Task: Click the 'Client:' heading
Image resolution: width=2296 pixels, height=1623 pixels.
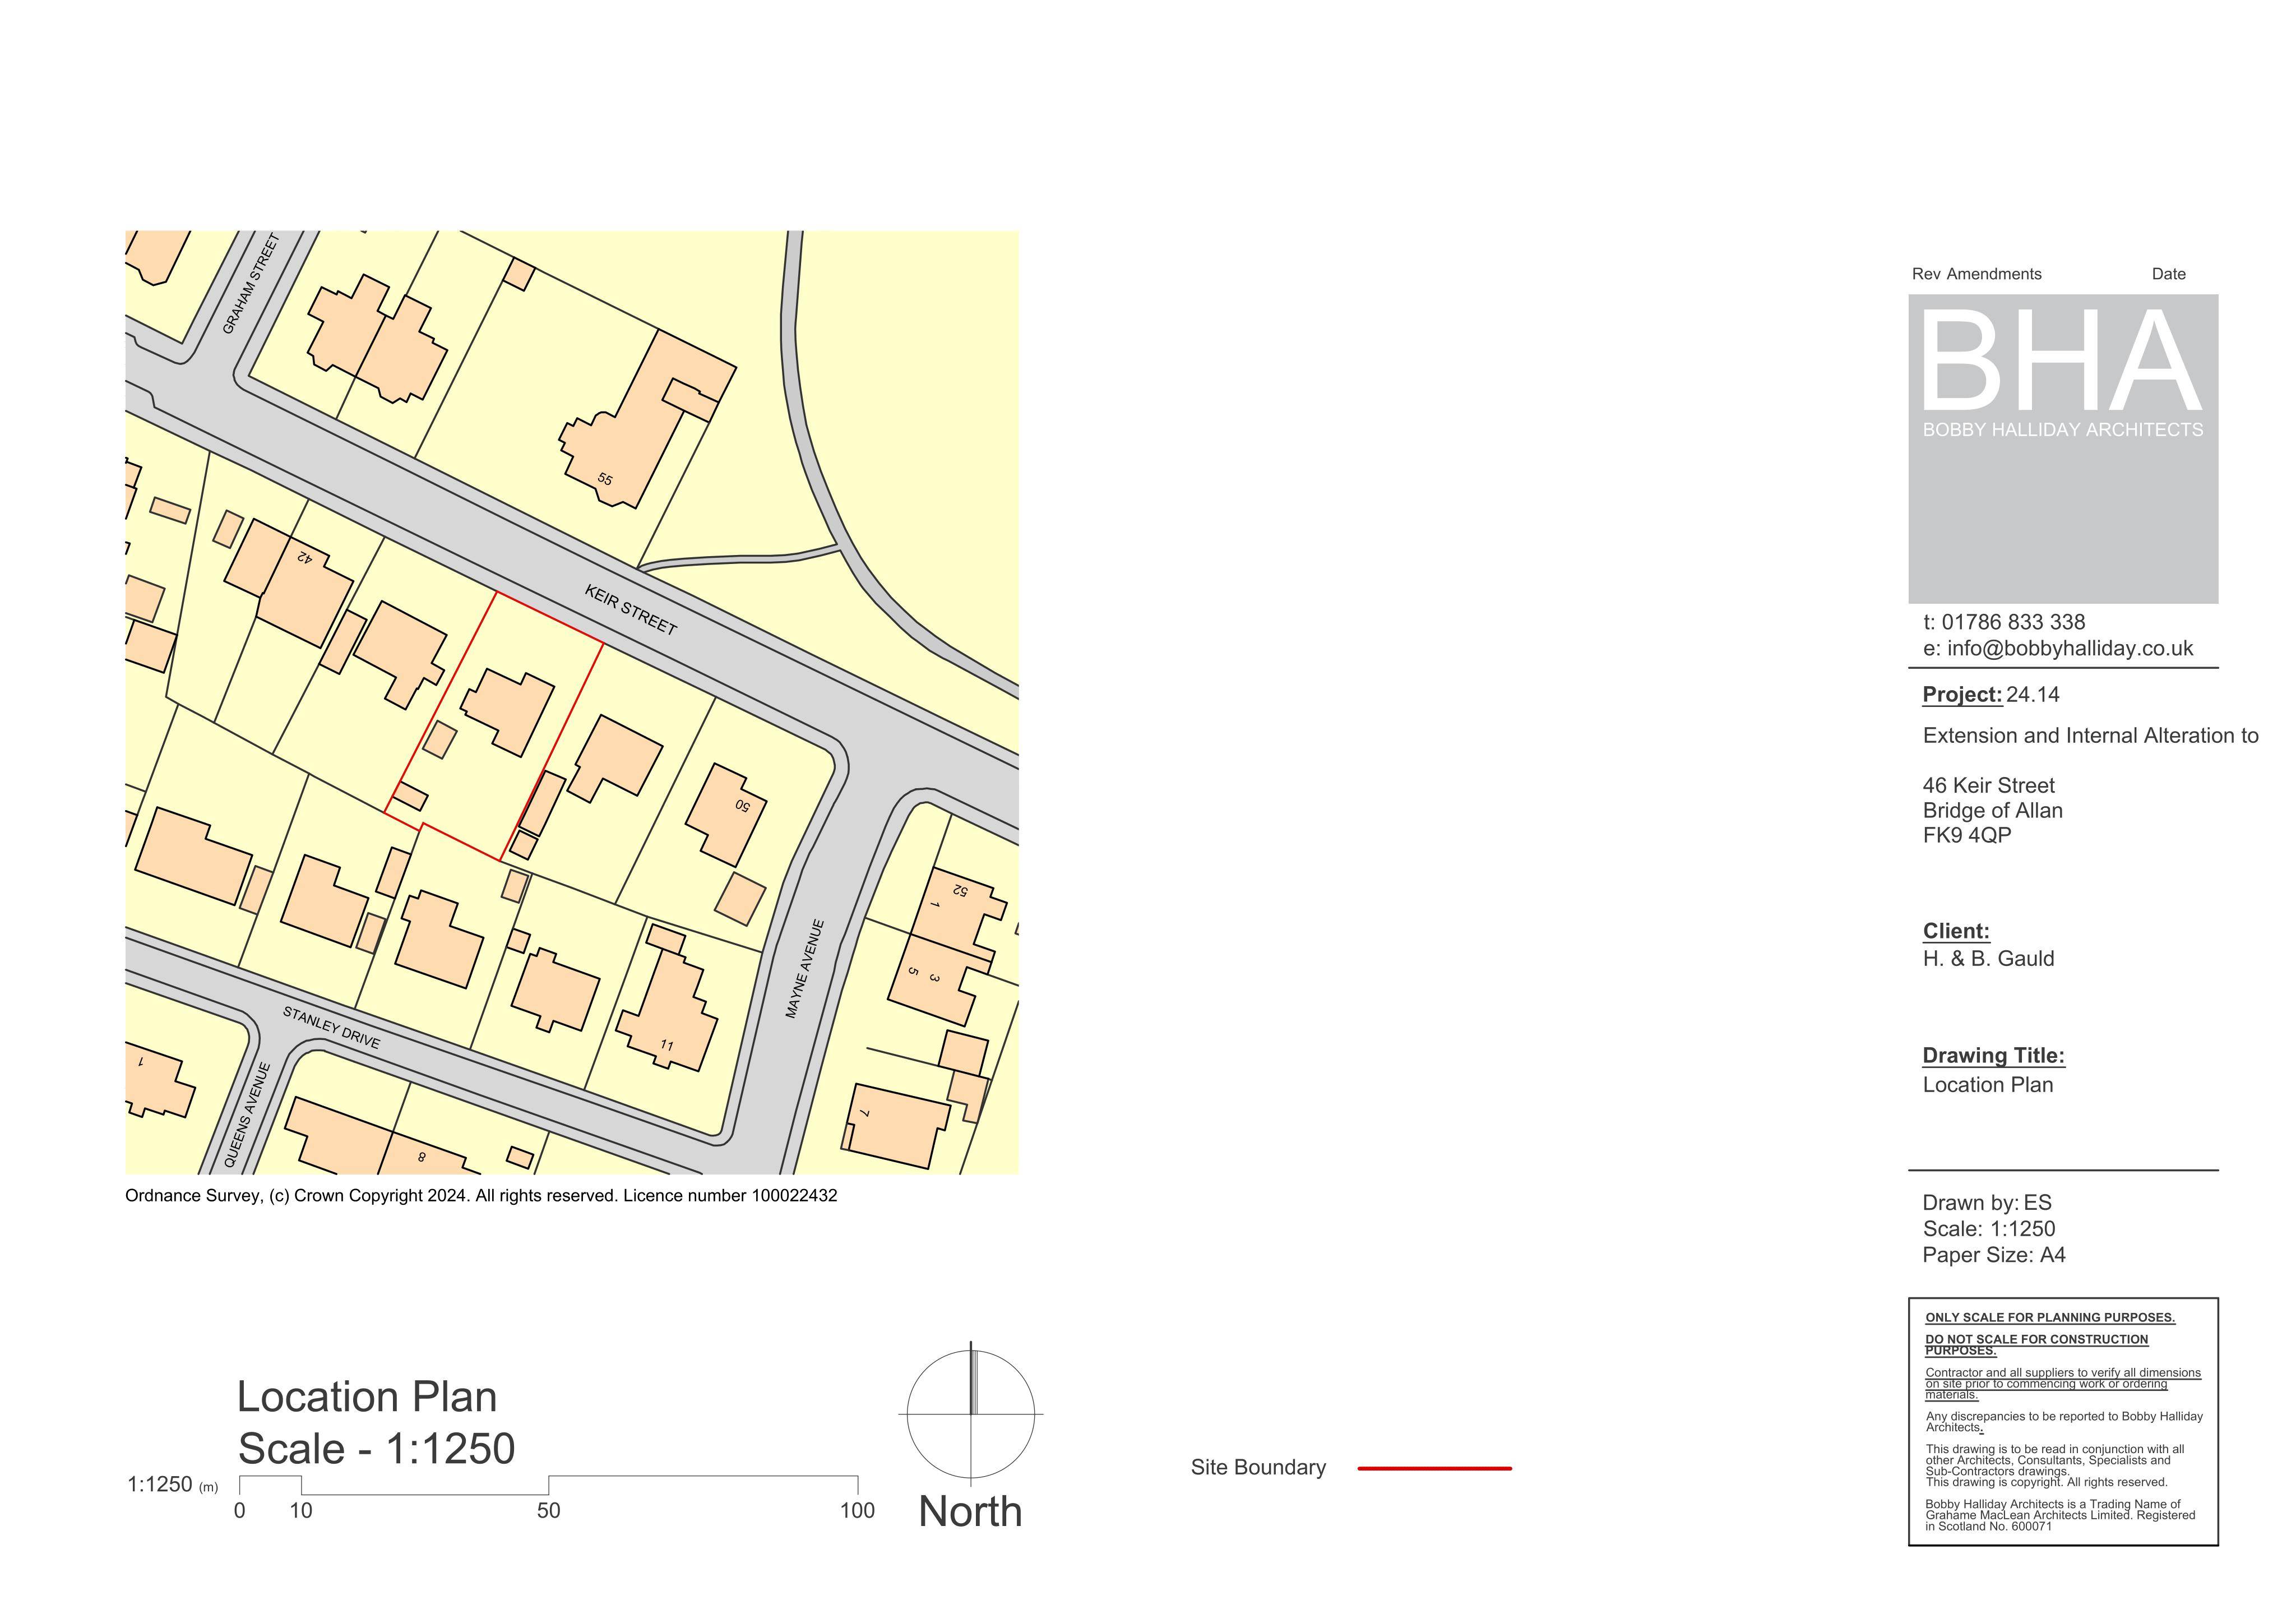Action: (1956, 931)
